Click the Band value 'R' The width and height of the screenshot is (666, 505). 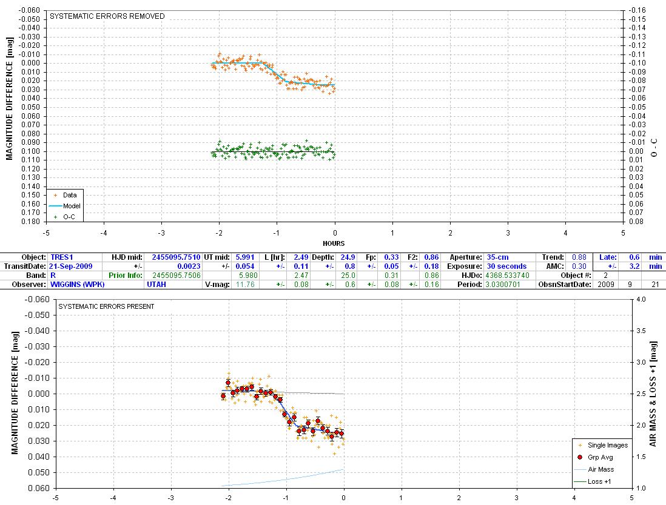pos(53,275)
